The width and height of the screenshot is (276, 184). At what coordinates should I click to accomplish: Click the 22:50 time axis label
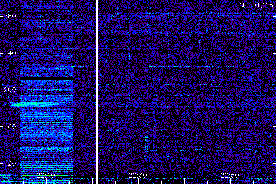pos(230,175)
